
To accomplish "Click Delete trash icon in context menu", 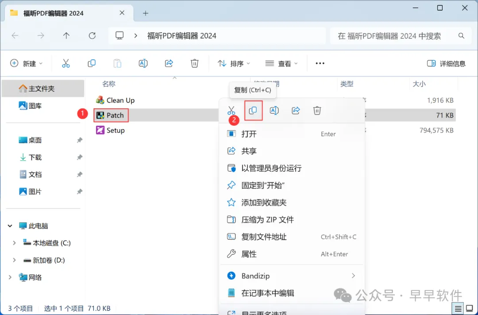I will 317,110.
